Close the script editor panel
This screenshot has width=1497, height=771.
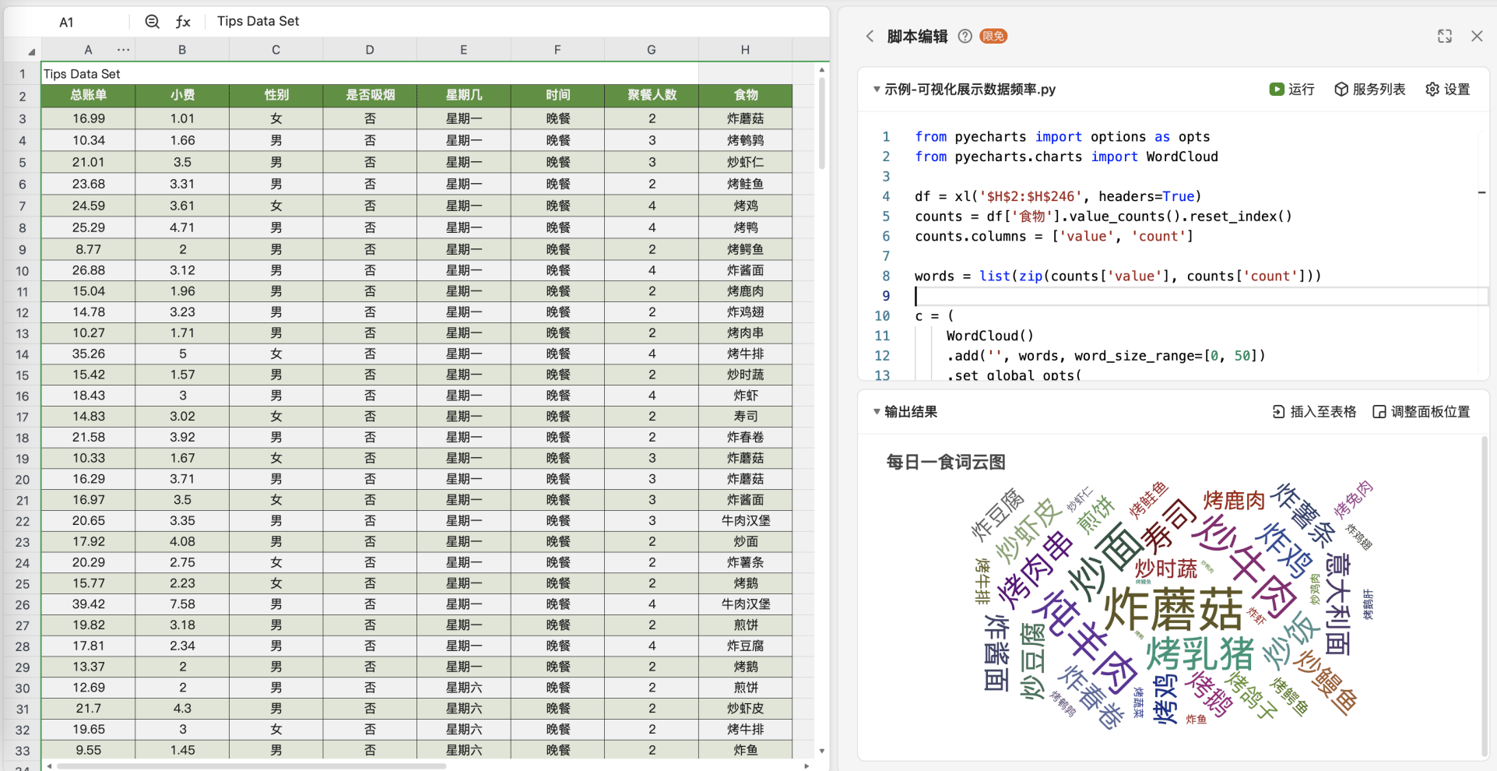click(x=1477, y=36)
